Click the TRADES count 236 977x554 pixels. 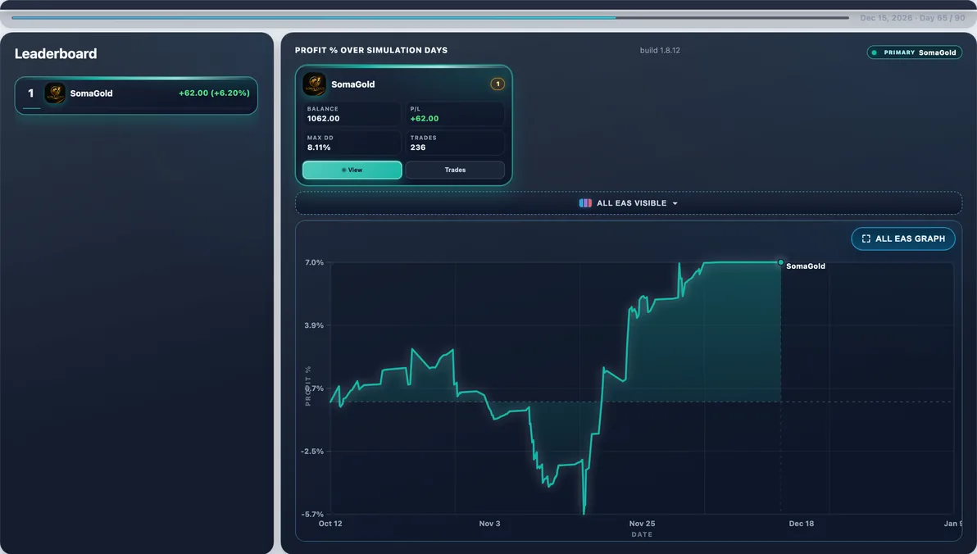pos(418,148)
